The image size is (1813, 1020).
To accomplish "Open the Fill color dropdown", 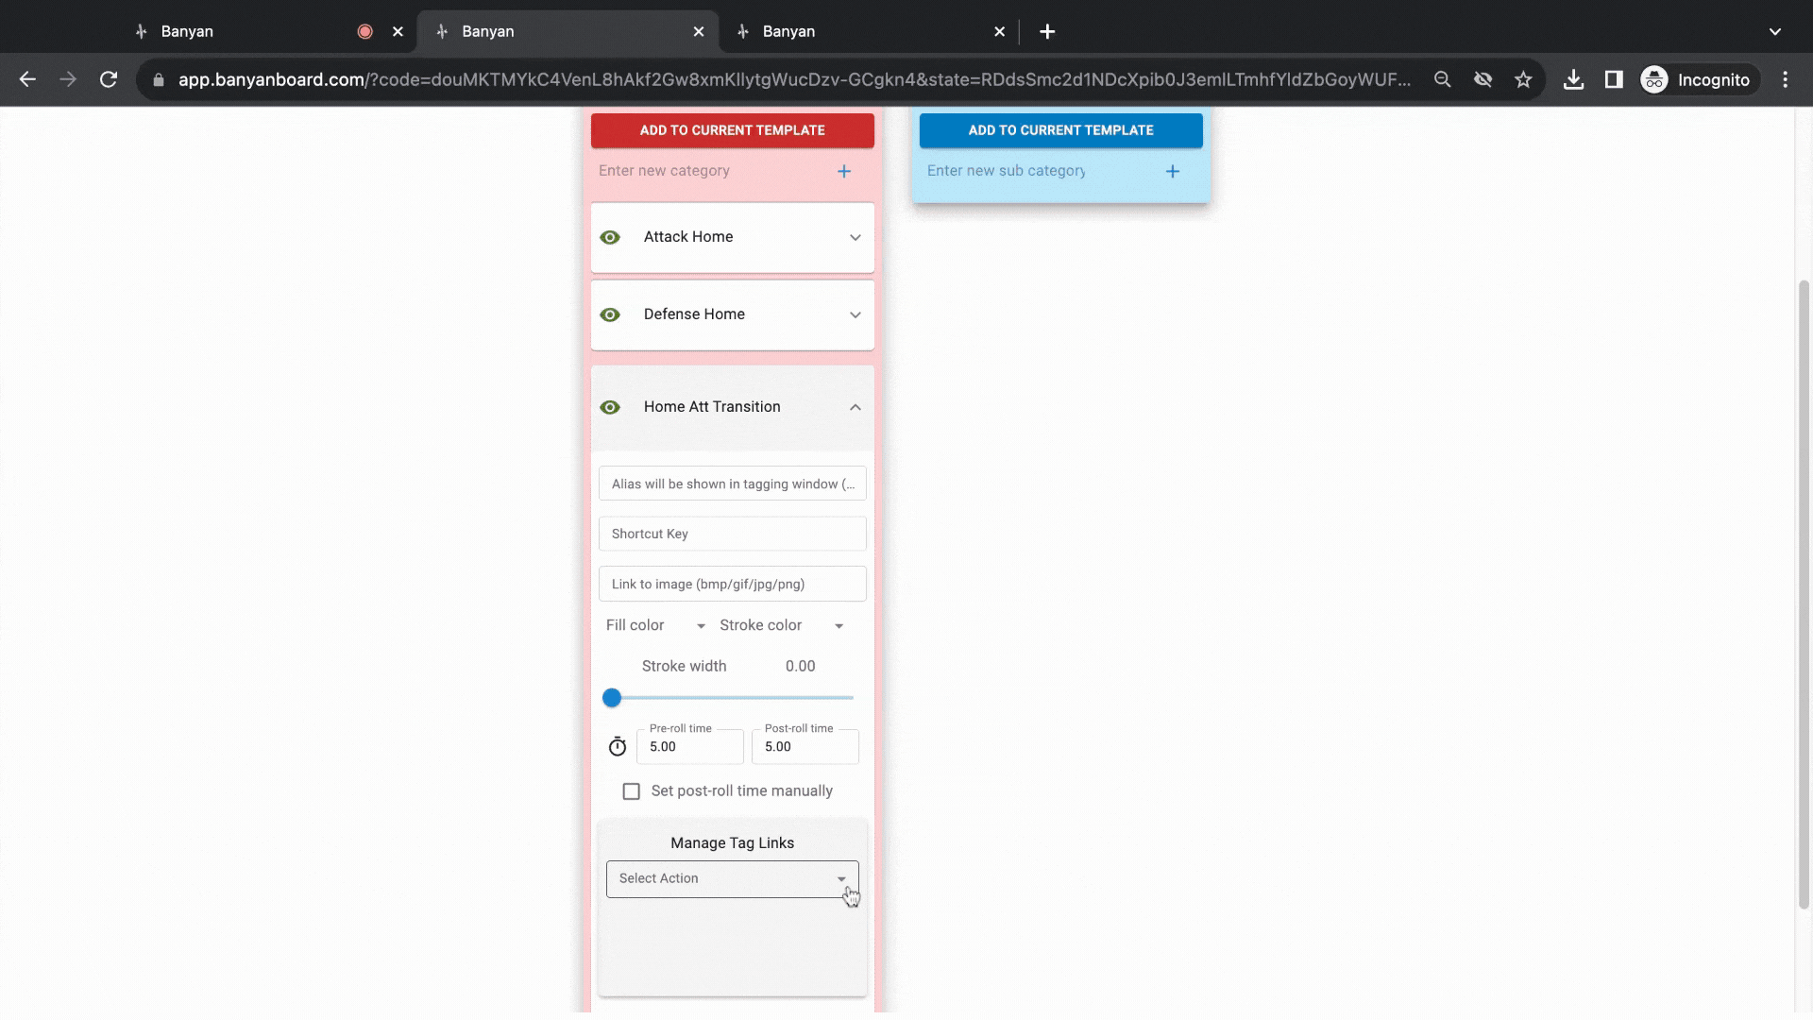I will coord(656,625).
